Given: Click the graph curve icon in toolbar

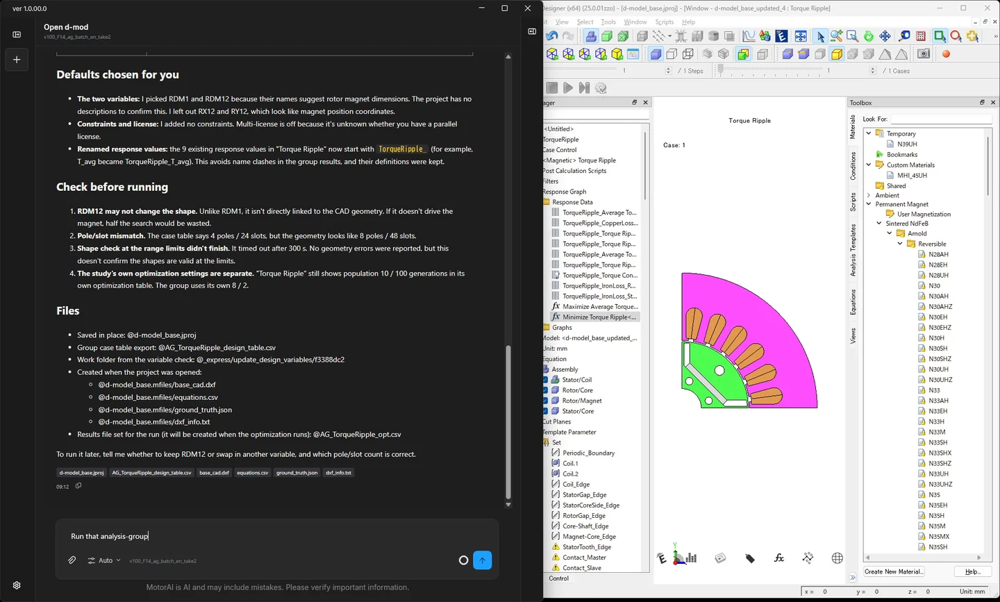Looking at the screenshot, I should [x=749, y=36].
